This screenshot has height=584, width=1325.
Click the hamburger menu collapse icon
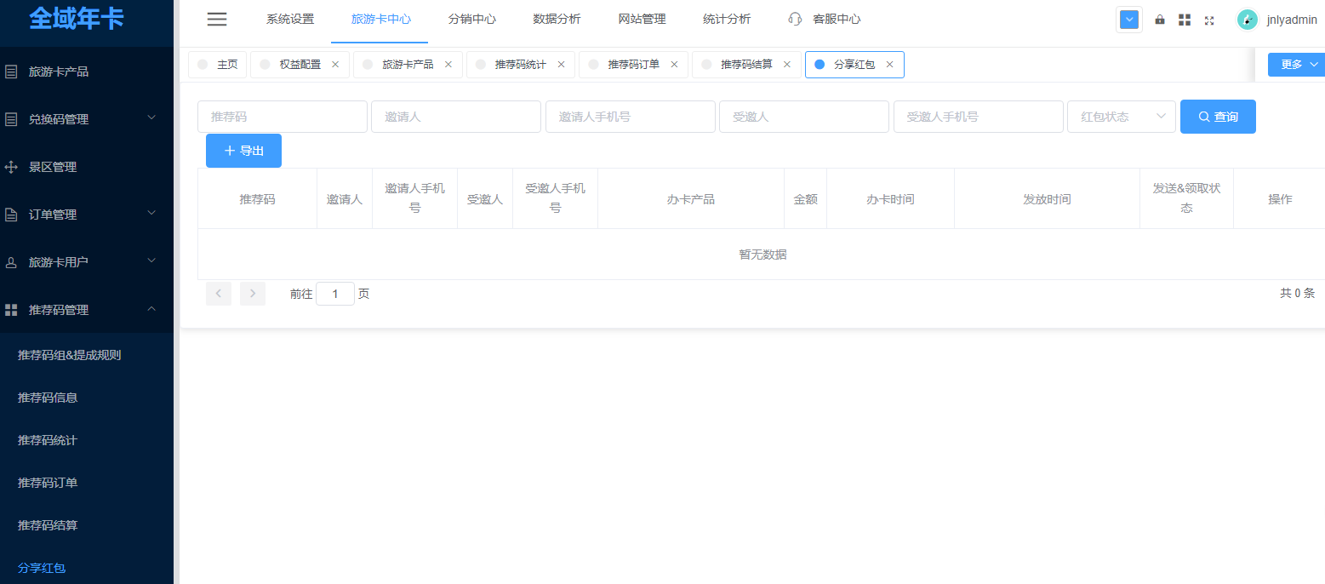(x=217, y=20)
